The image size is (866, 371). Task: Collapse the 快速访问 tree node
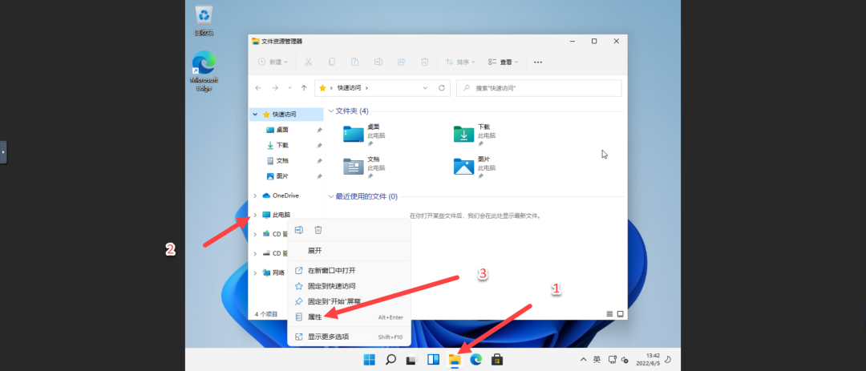[255, 115]
